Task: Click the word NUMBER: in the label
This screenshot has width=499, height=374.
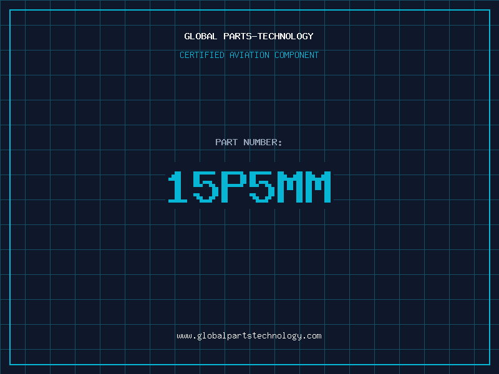Action: point(263,142)
